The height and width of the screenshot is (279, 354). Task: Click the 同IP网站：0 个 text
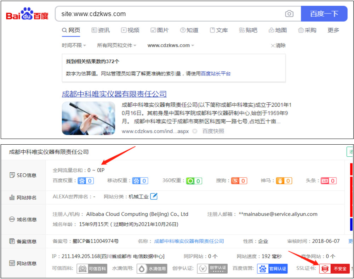[201, 256]
